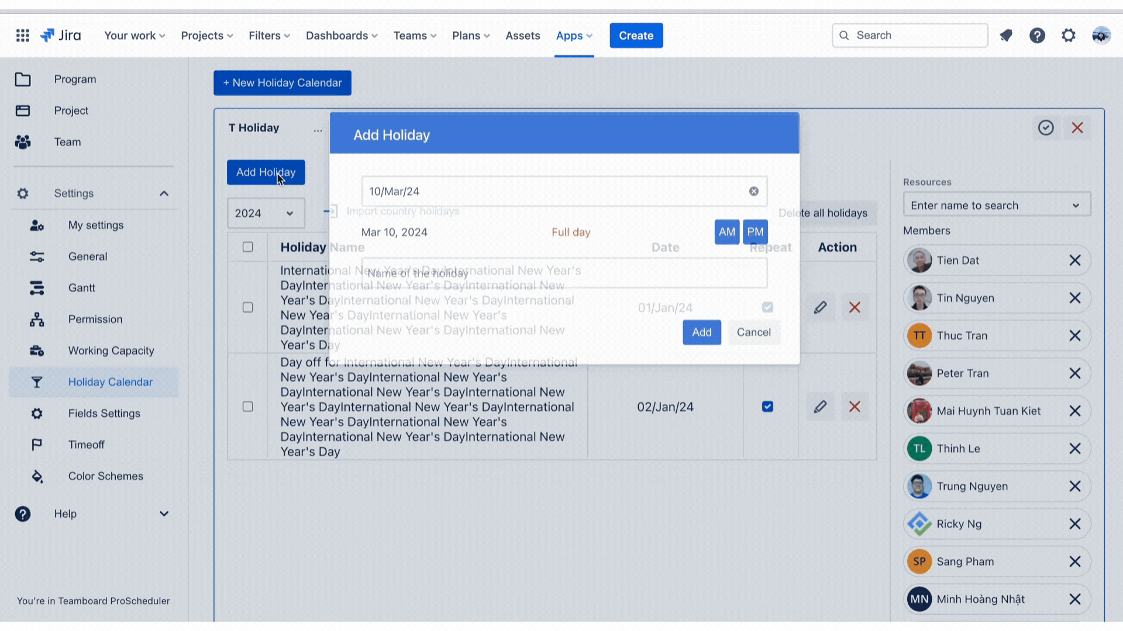Toggle the AM half-day button

[x=726, y=232]
